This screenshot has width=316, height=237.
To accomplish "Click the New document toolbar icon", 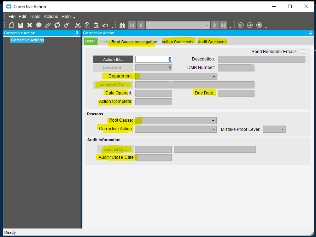I will (11, 25).
